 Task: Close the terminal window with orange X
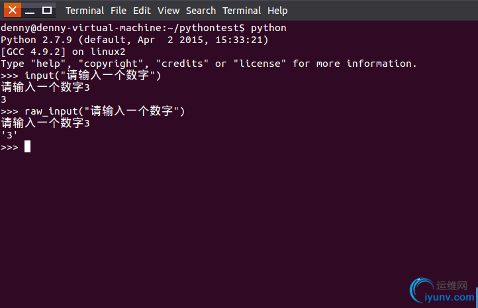(x=13, y=10)
